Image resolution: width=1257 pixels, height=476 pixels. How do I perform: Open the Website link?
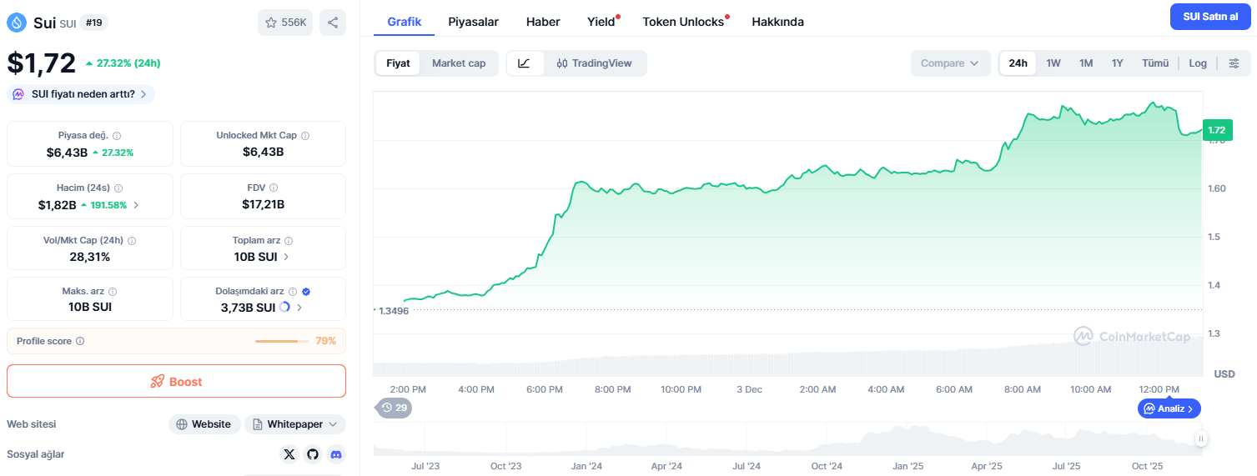point(204,424)
